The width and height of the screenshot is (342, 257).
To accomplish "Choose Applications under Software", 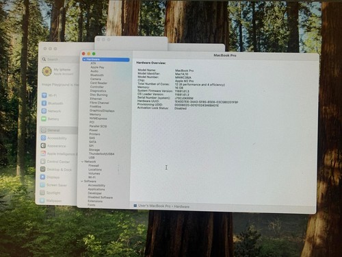I will 96,189.
